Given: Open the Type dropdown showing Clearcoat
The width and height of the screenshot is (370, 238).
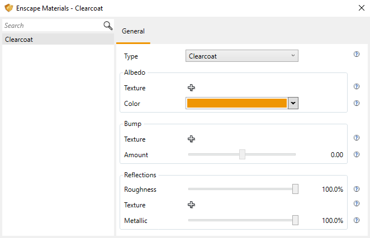Looking at the screenshot, I should click(x=242, y=56).
